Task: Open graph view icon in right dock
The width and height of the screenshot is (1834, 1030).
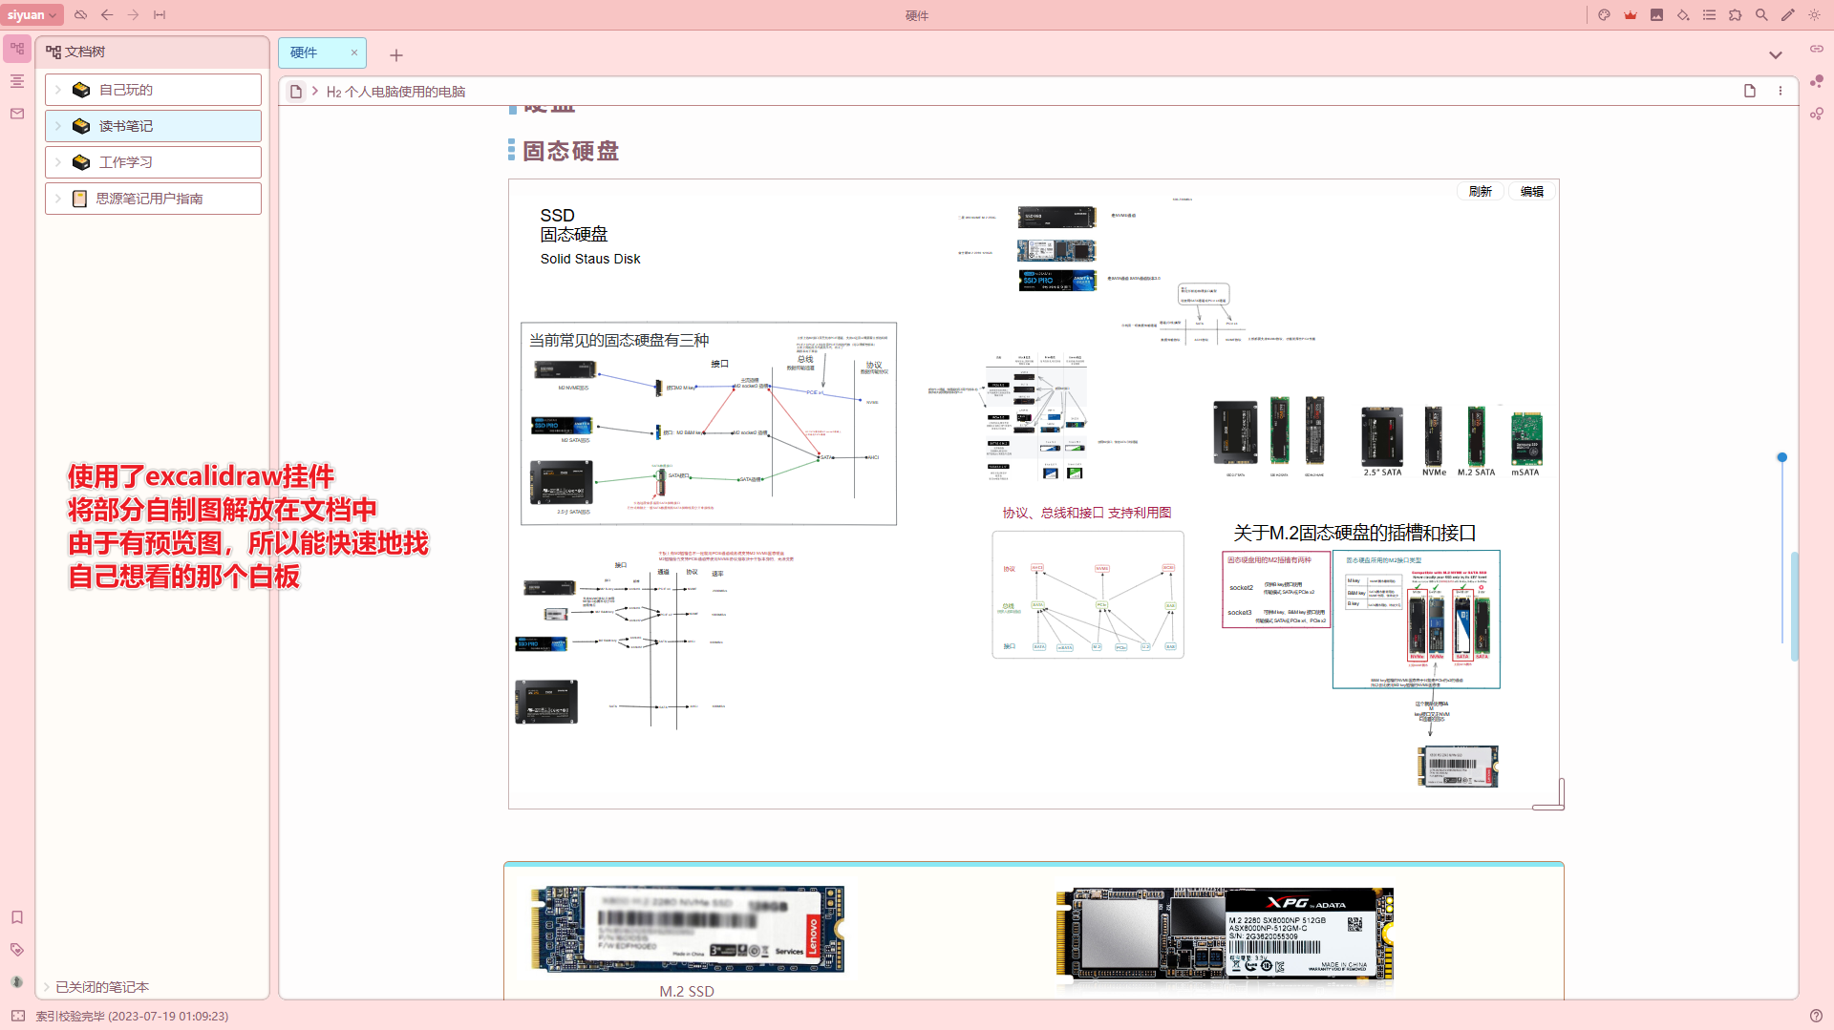Action: [x=1816, y=82]
